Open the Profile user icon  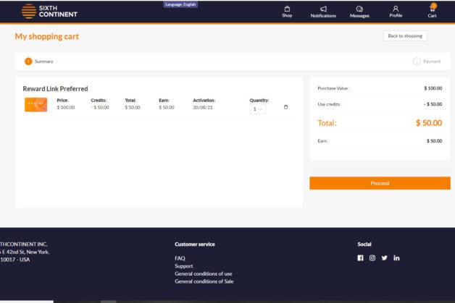click(x=396, y=9)
